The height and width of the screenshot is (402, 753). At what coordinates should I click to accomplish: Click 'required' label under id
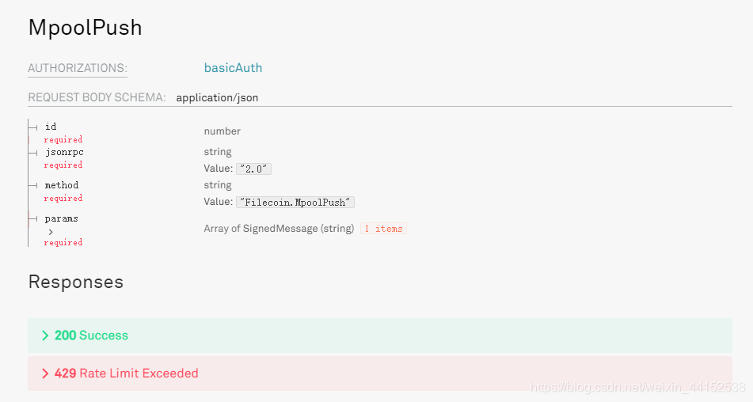(63, 139)
